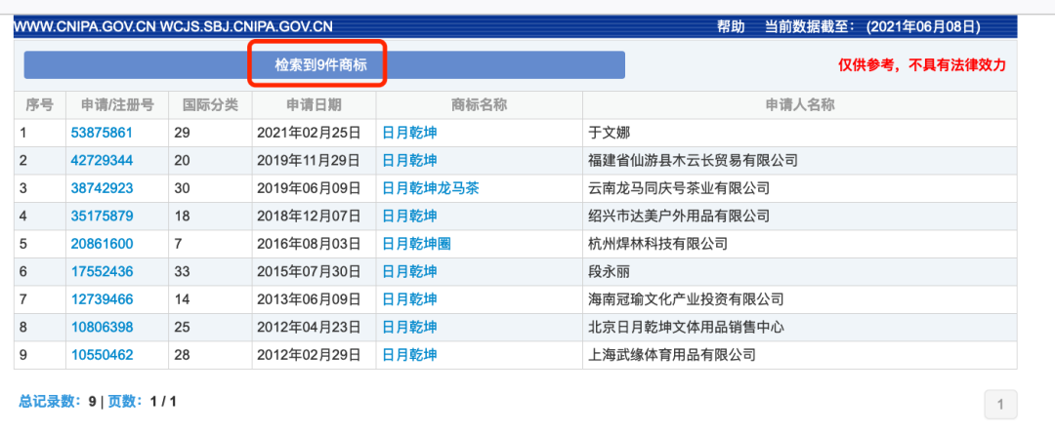Click the 申请/注册号 column header
Image resolution: width=1055 pixels, height=434 pixels.
coord(117,104)
